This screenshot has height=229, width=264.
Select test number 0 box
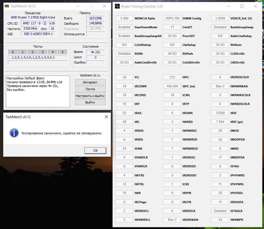13,52
